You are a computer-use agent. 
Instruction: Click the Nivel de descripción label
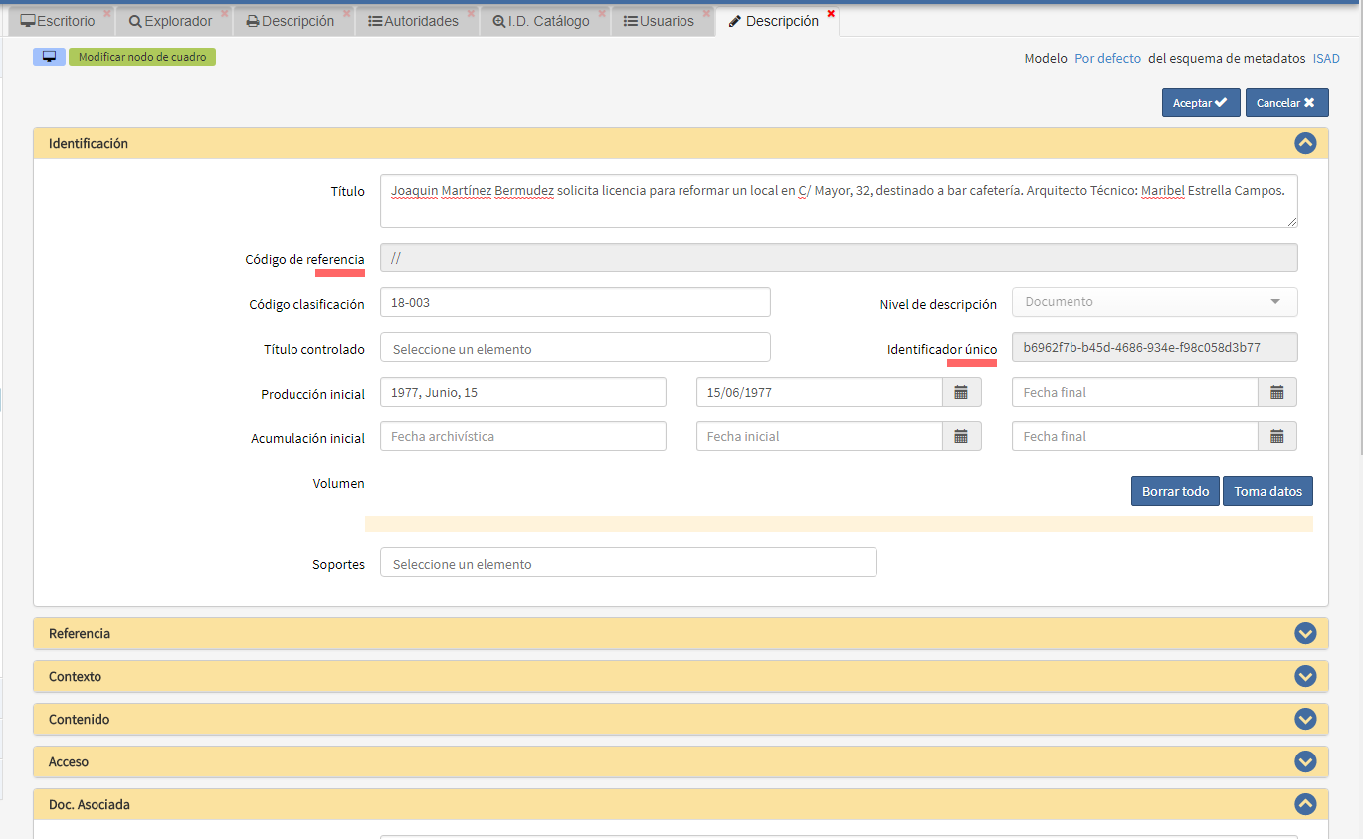pyautogui.click(x=938, y=305)
